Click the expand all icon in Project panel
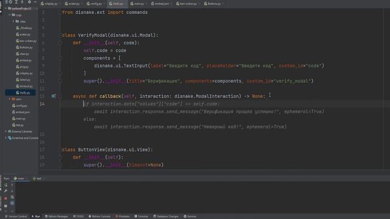The image size is (390, 219). 16,2
